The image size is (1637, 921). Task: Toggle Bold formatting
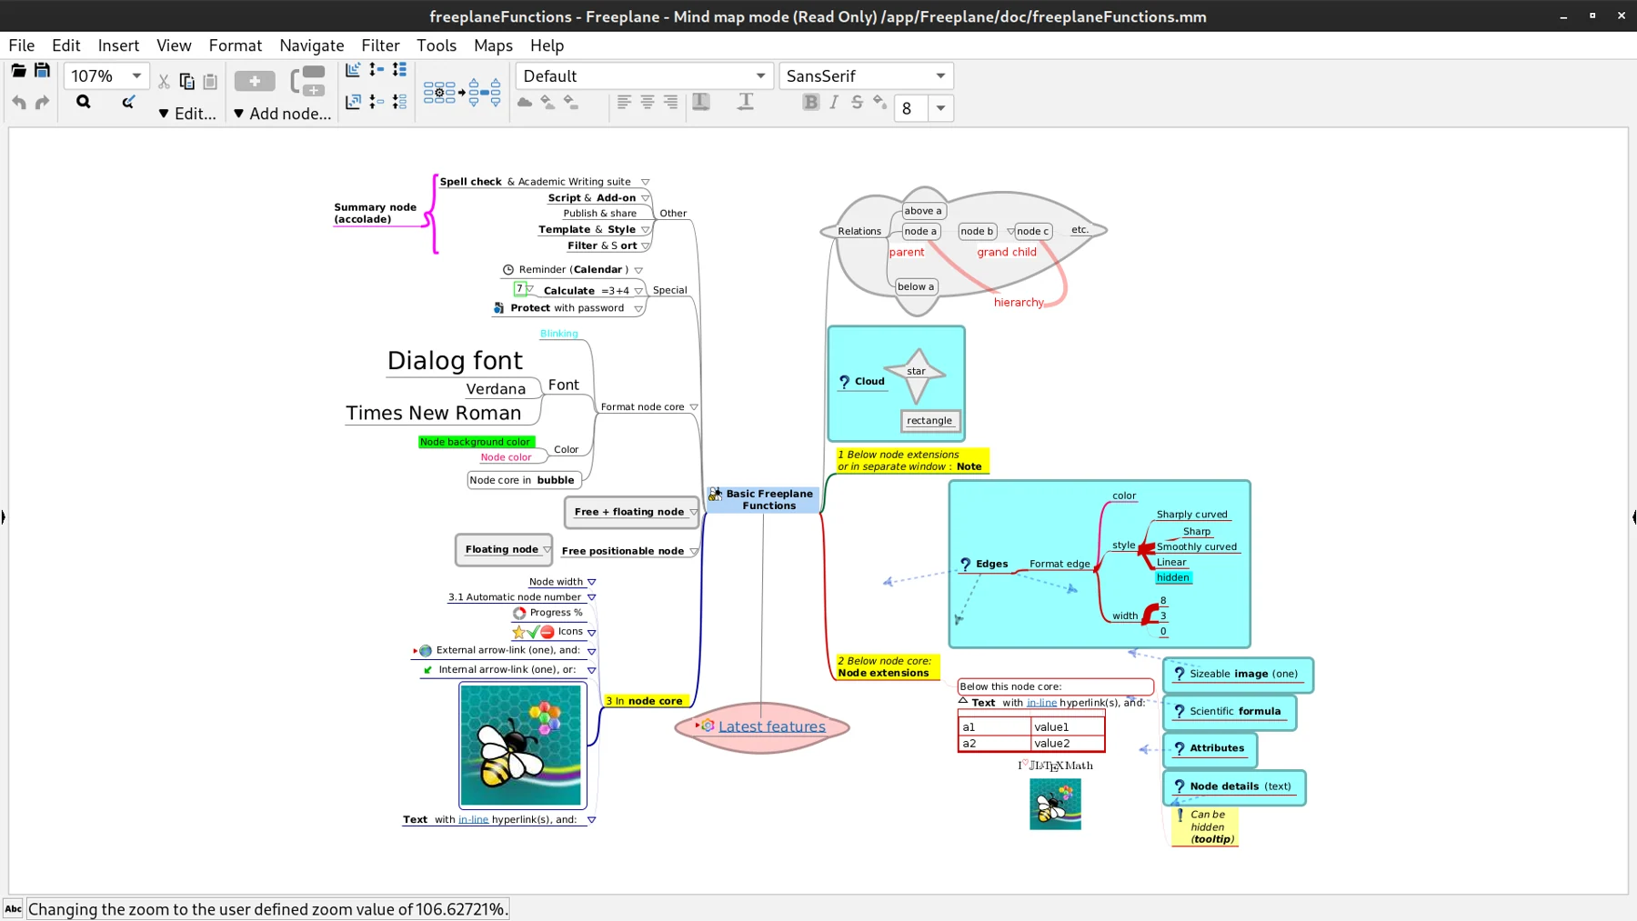[811, 102]
